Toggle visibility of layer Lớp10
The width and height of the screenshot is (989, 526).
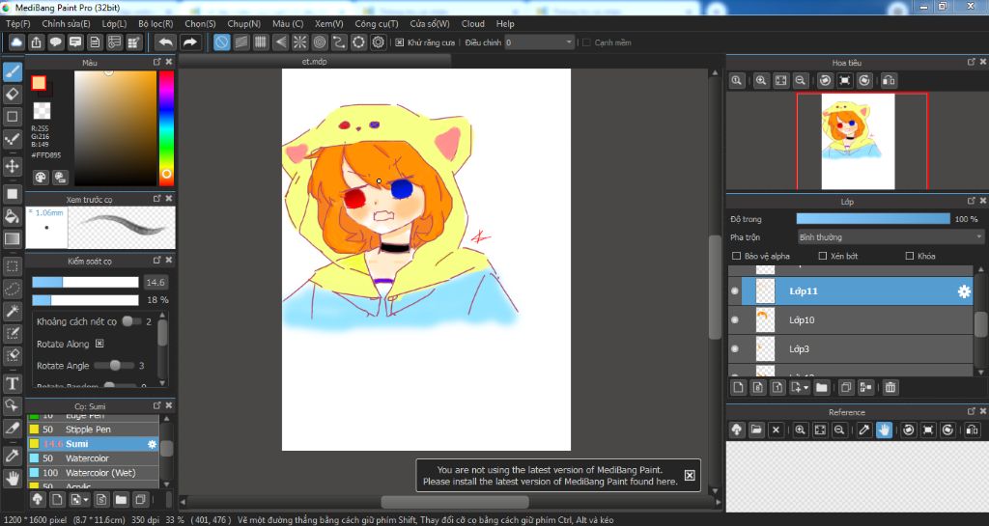(x=735, y=320)
